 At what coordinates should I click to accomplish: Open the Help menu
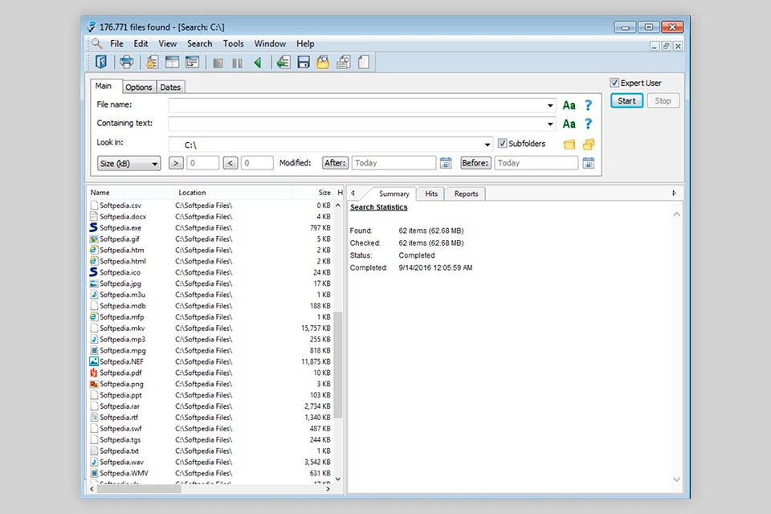[305, 44]
